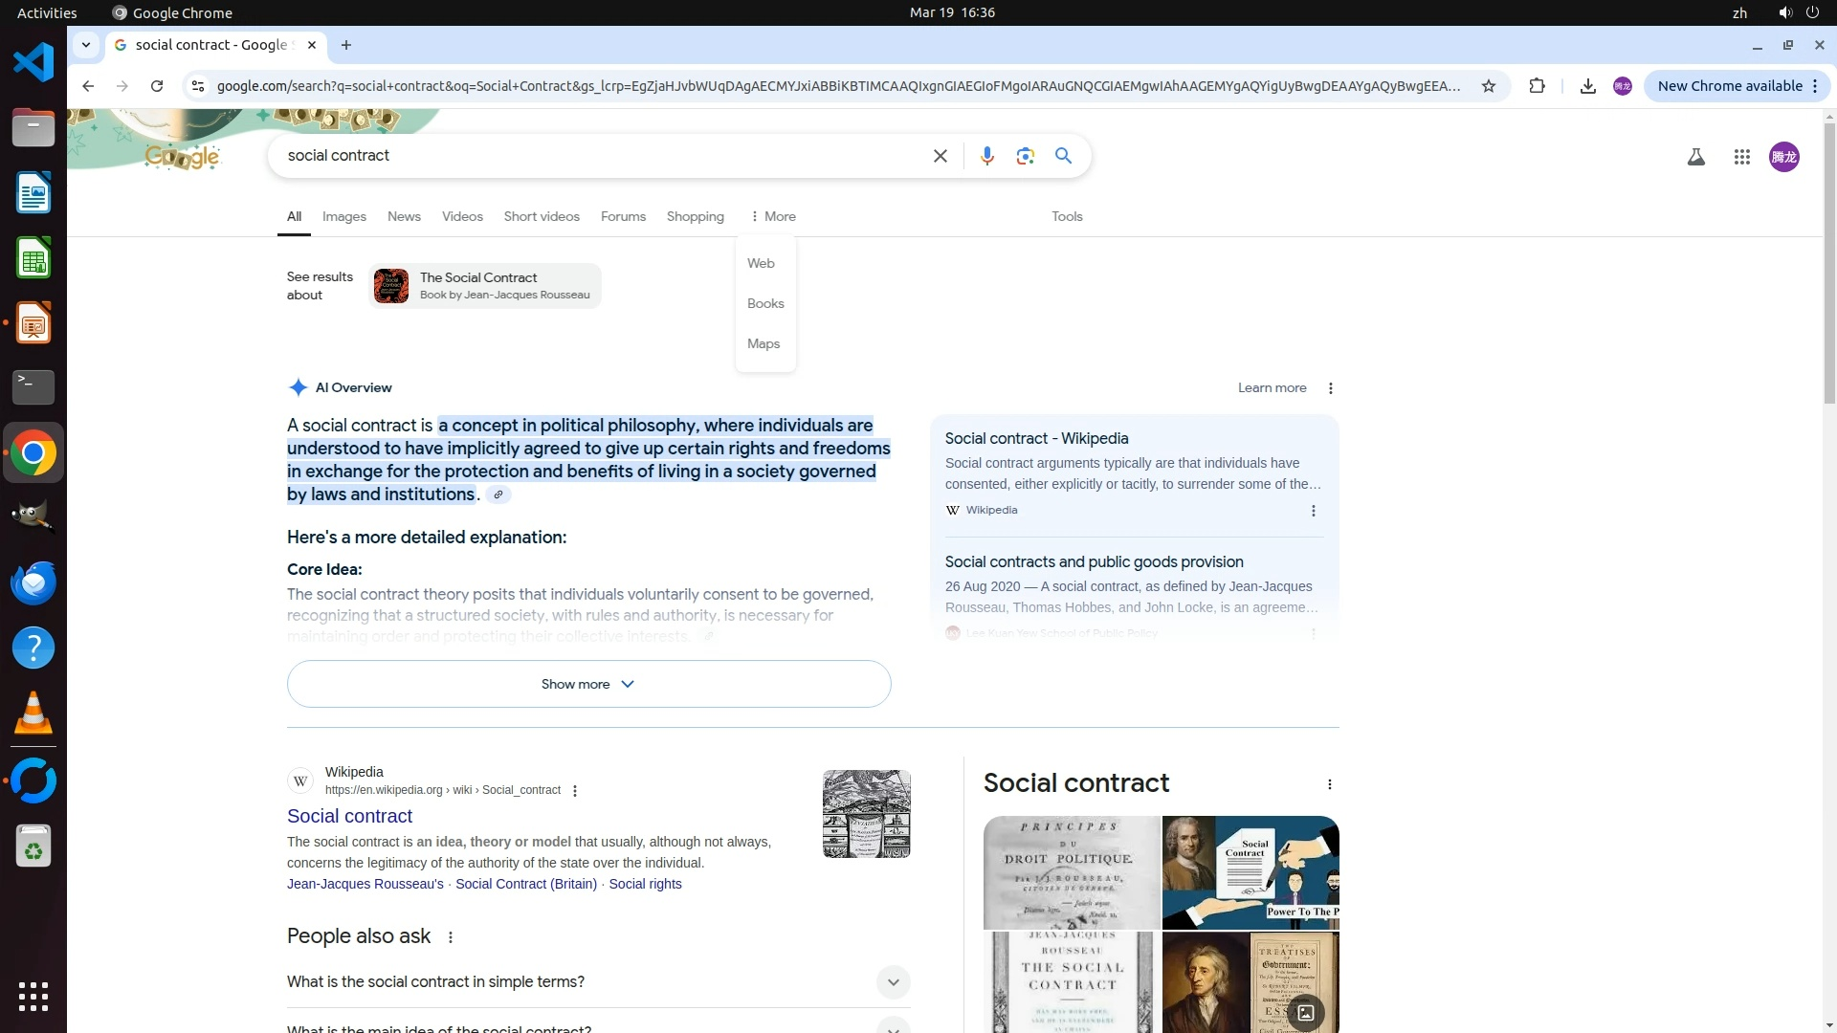This screenshot has height=1033, width=1837.
Task: Open Search Labs flask icon
Action: pos(1695,157)
